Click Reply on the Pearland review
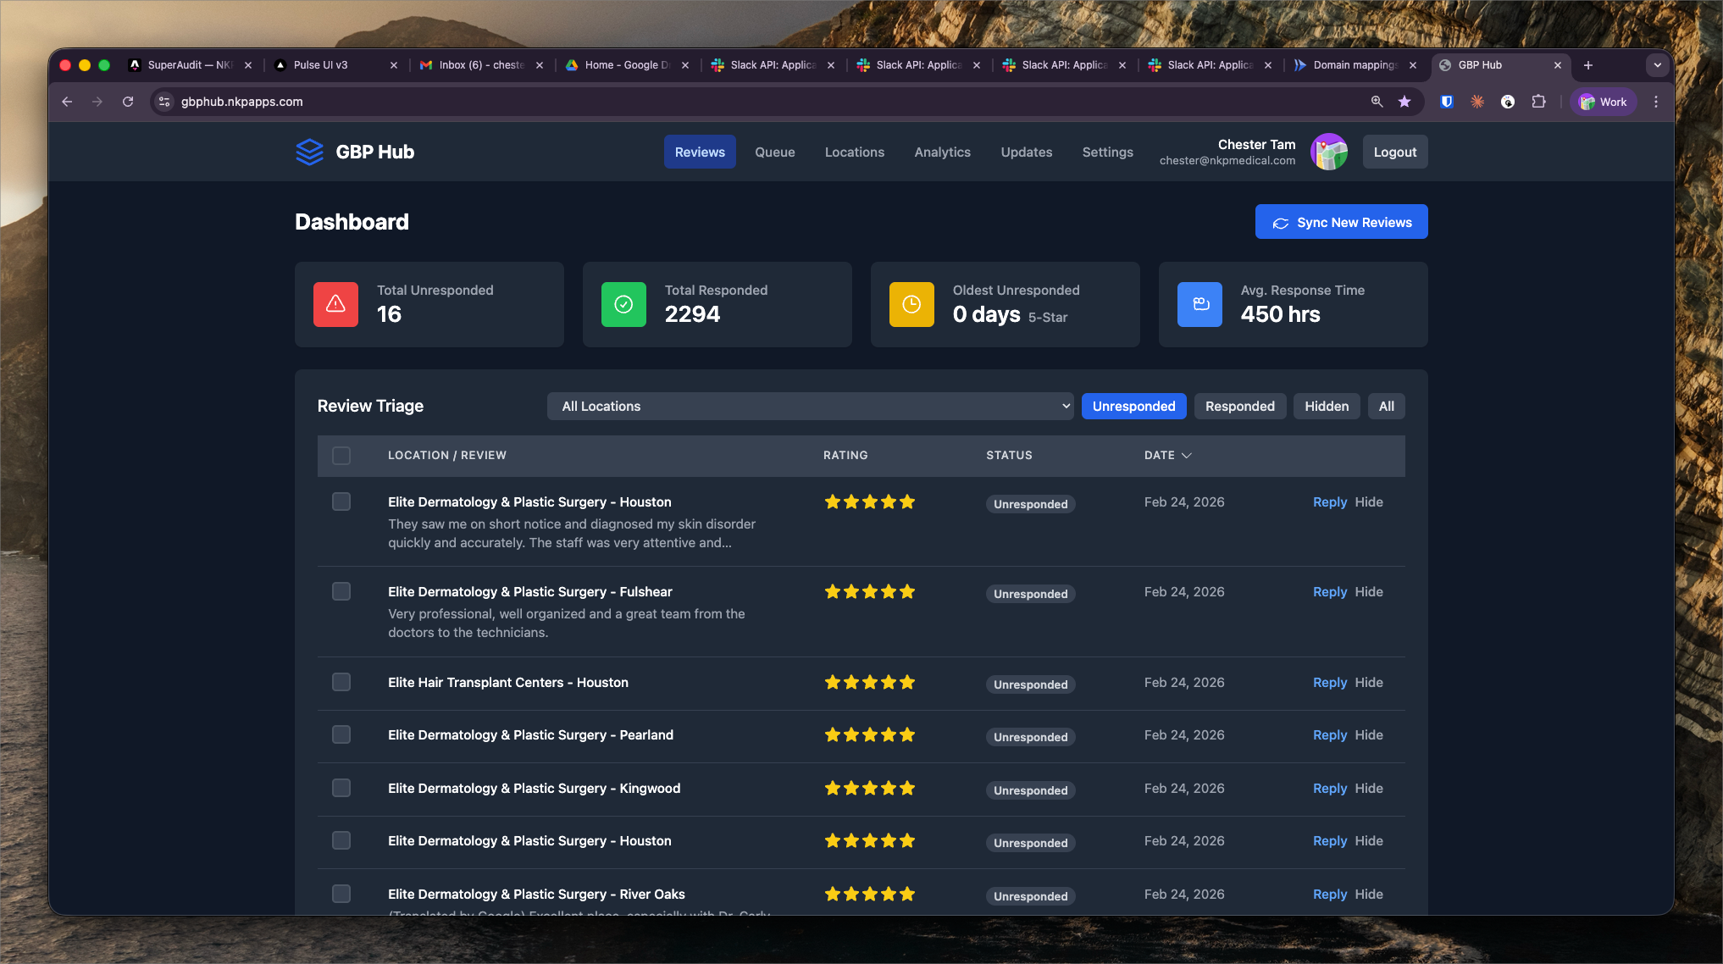The height and width of the screenshot is (964, 1723). click(x=1329, y=735)
